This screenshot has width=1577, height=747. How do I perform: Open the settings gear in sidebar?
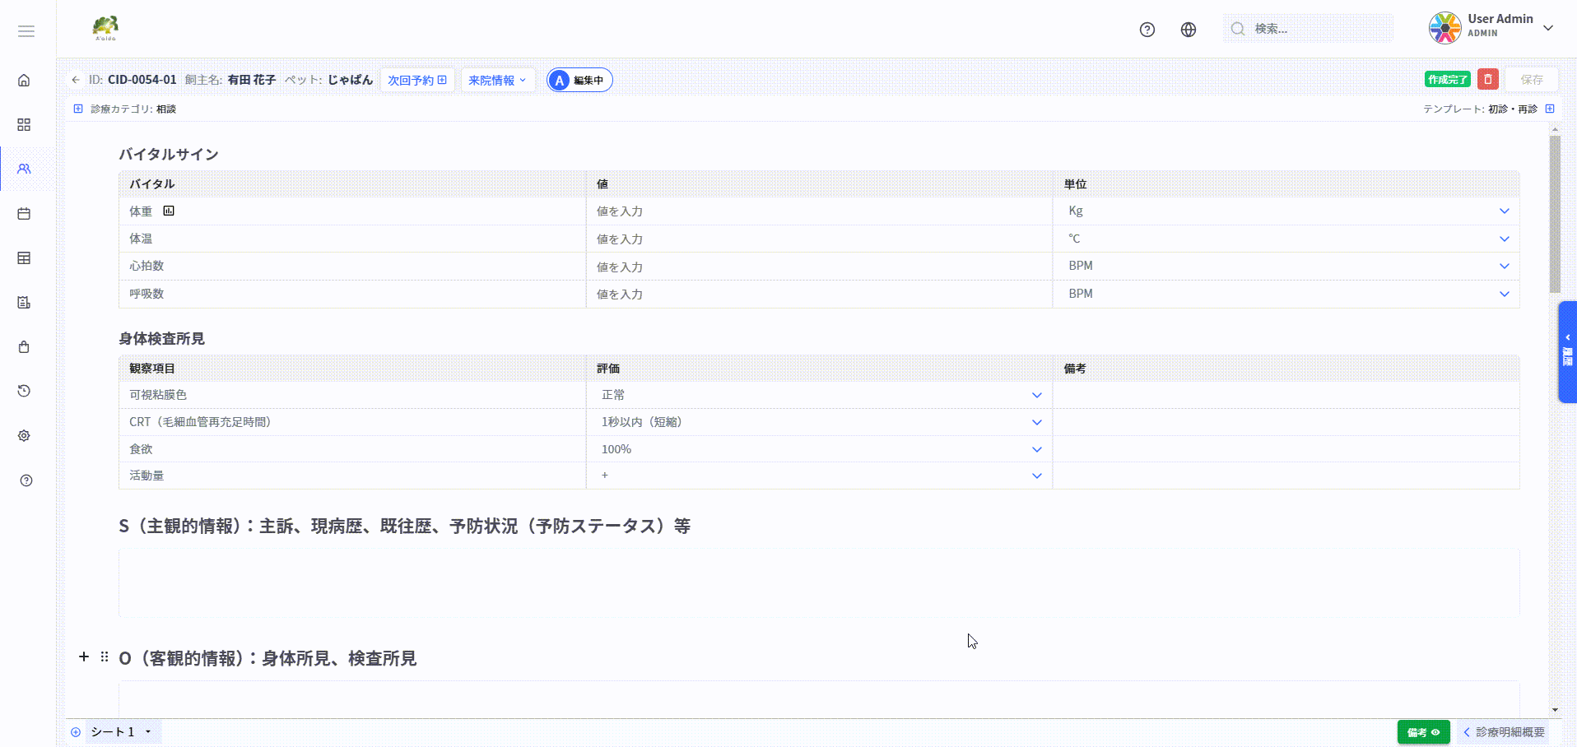24,436
